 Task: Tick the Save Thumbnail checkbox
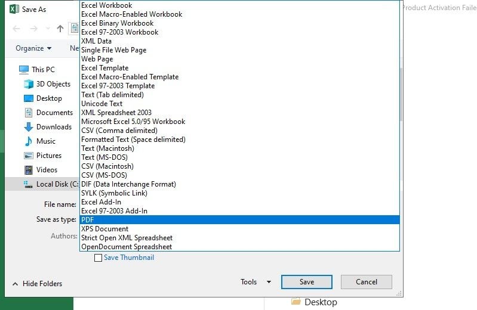pos(98,258)
